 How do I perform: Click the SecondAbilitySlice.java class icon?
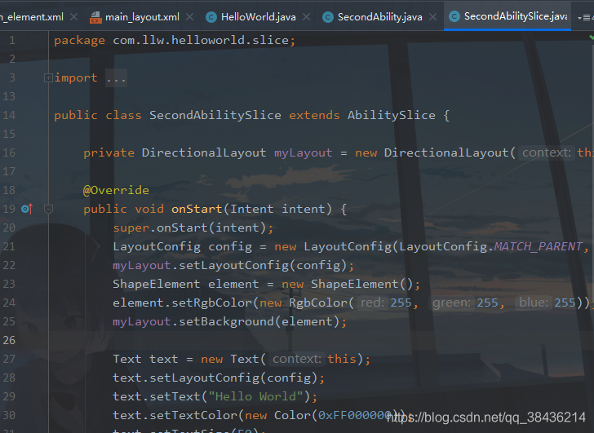tap(454, 16)
